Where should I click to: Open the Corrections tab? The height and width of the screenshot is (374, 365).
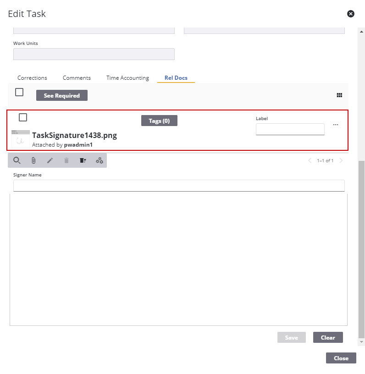click(32, 78)
